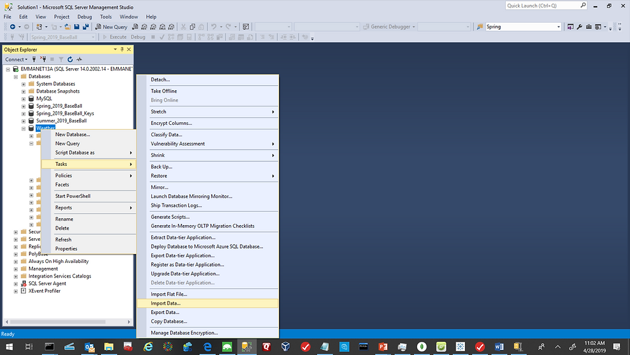Screen dimensions: 630x355
Task: Click the Undo icon in toolbar
Action: pyautogui.click(x=214, y=27)
